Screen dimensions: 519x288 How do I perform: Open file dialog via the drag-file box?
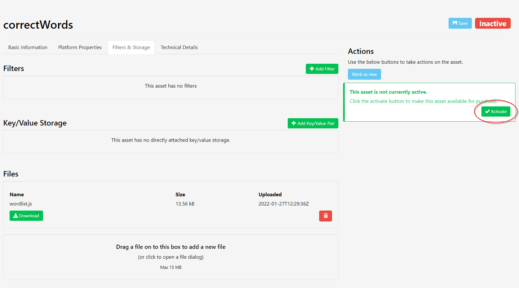click(171, 257)
